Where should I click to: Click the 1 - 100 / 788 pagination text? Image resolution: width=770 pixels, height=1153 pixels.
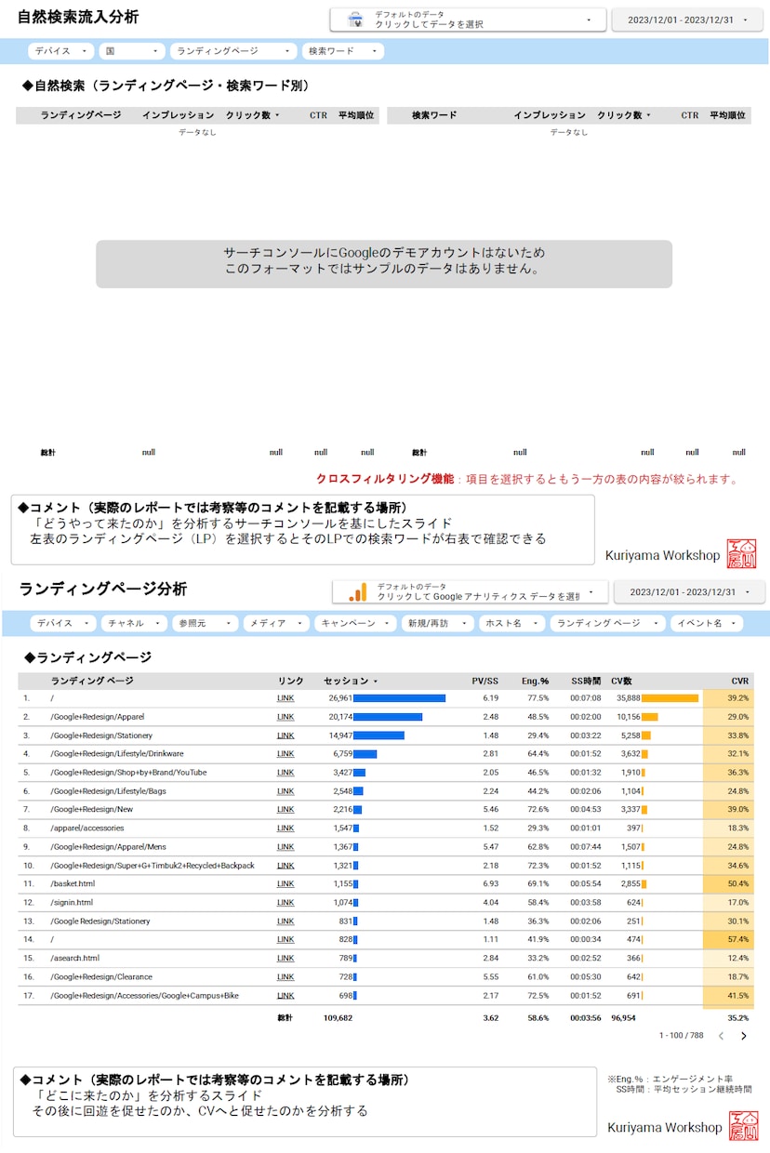(x=681, y=1036)
